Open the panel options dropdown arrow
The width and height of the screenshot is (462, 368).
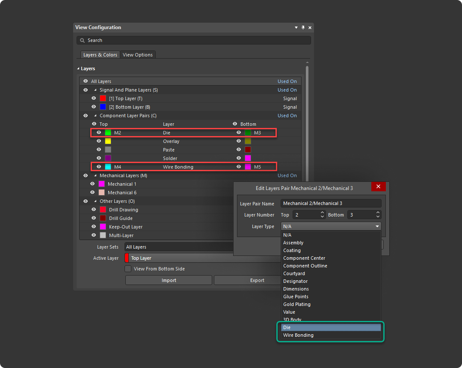(x=296, y=27)
